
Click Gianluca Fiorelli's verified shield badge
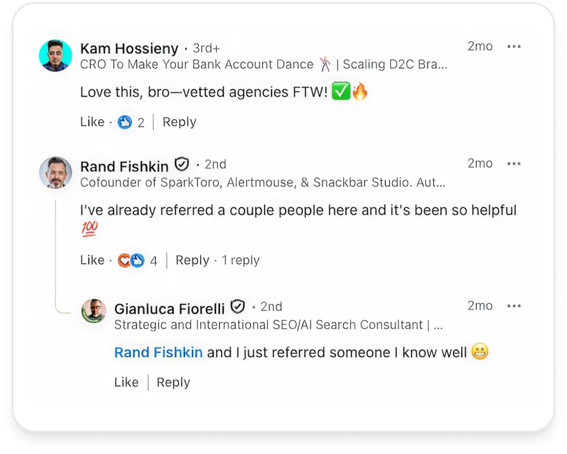[237, 307]
